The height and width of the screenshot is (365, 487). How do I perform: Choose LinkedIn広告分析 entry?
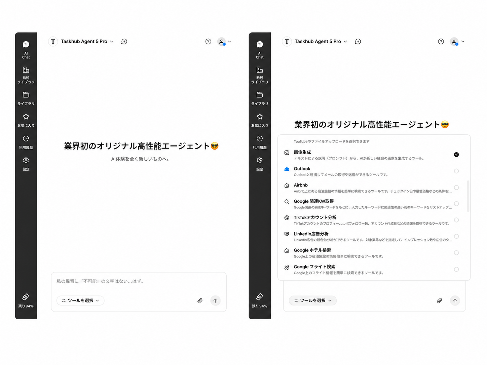[371, 237]
